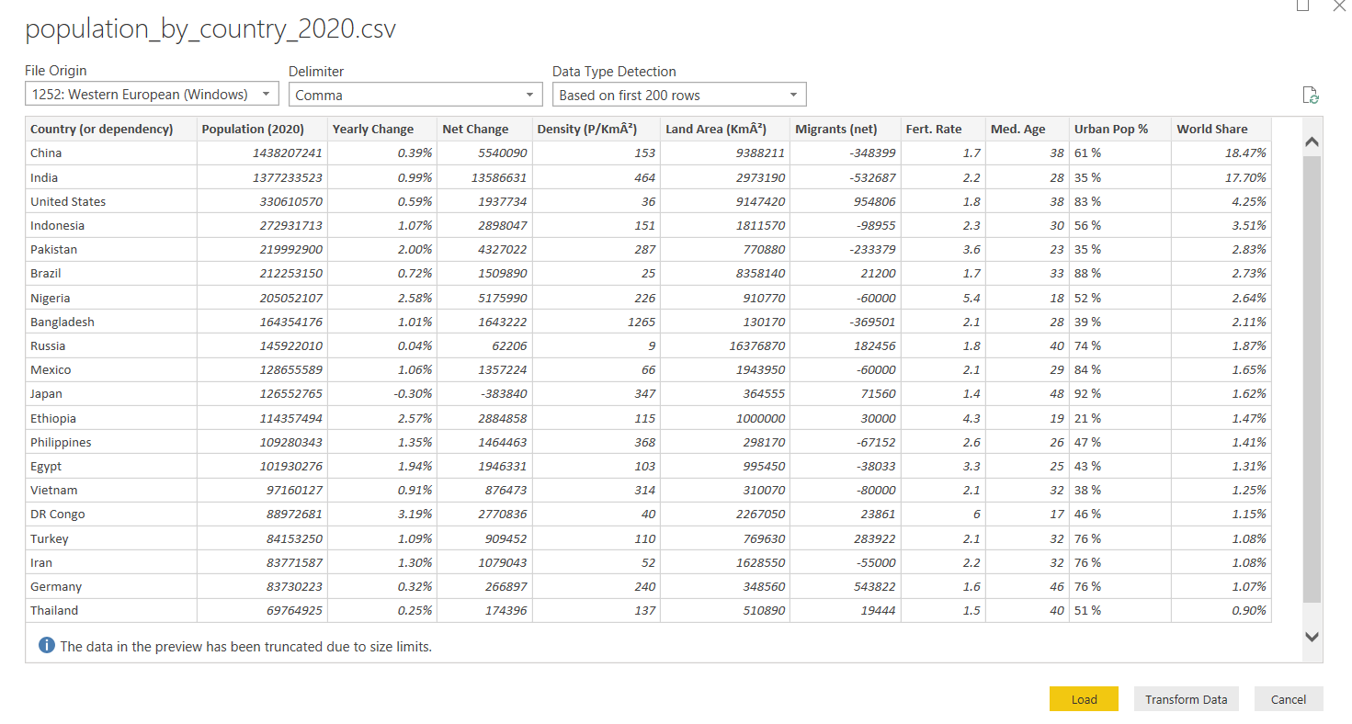1352x724 pixels.
Task: Click the scroll down arrow
Action: (1312, 637)
